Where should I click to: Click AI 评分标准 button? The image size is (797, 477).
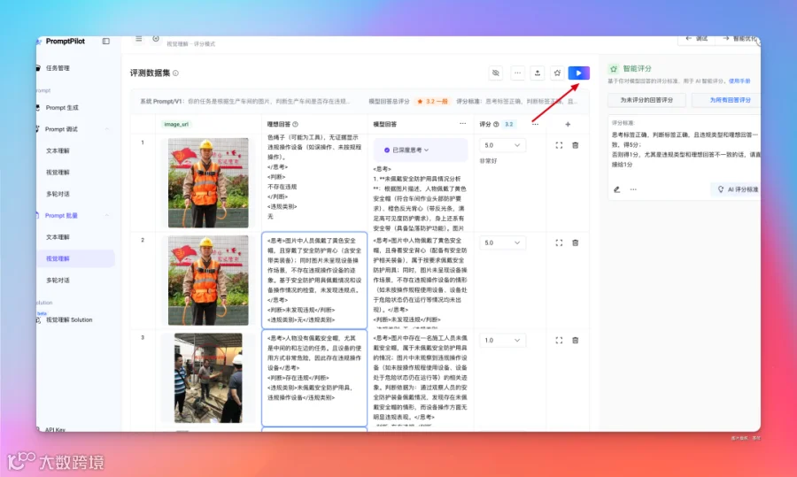[737, 189]
